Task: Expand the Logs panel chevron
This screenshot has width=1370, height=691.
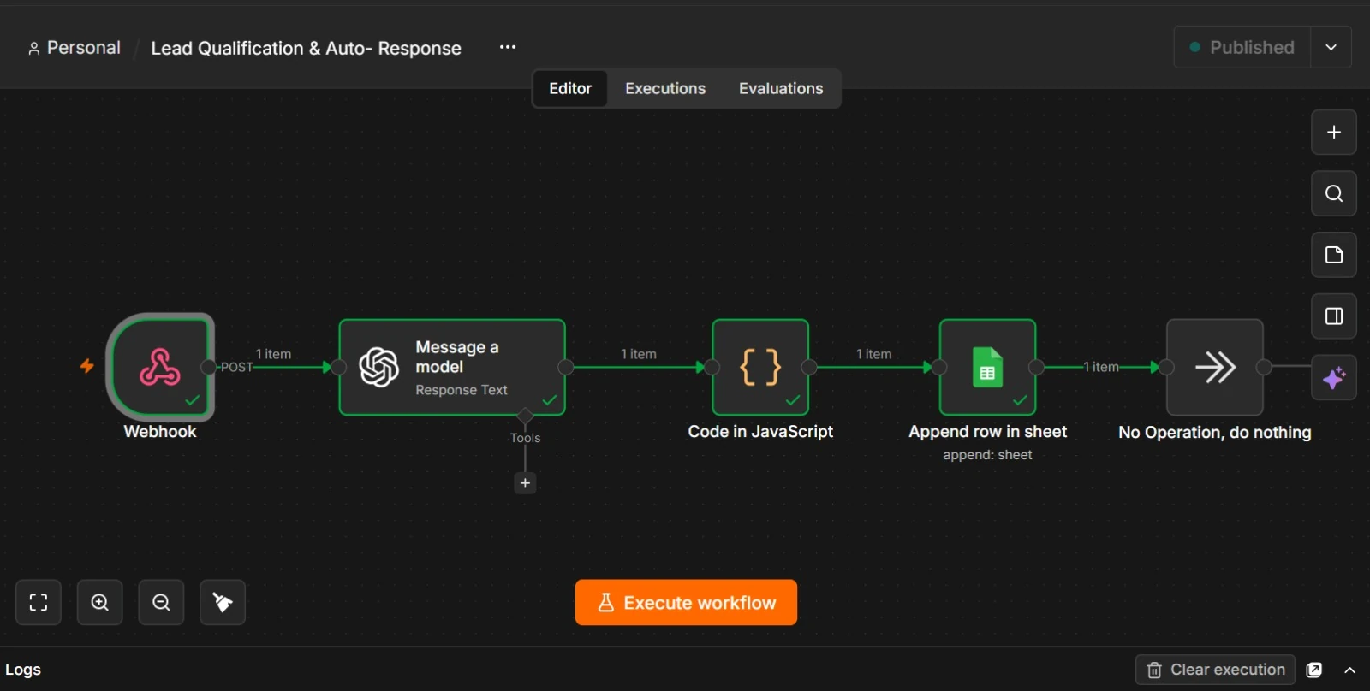Action: [1350, 670]
